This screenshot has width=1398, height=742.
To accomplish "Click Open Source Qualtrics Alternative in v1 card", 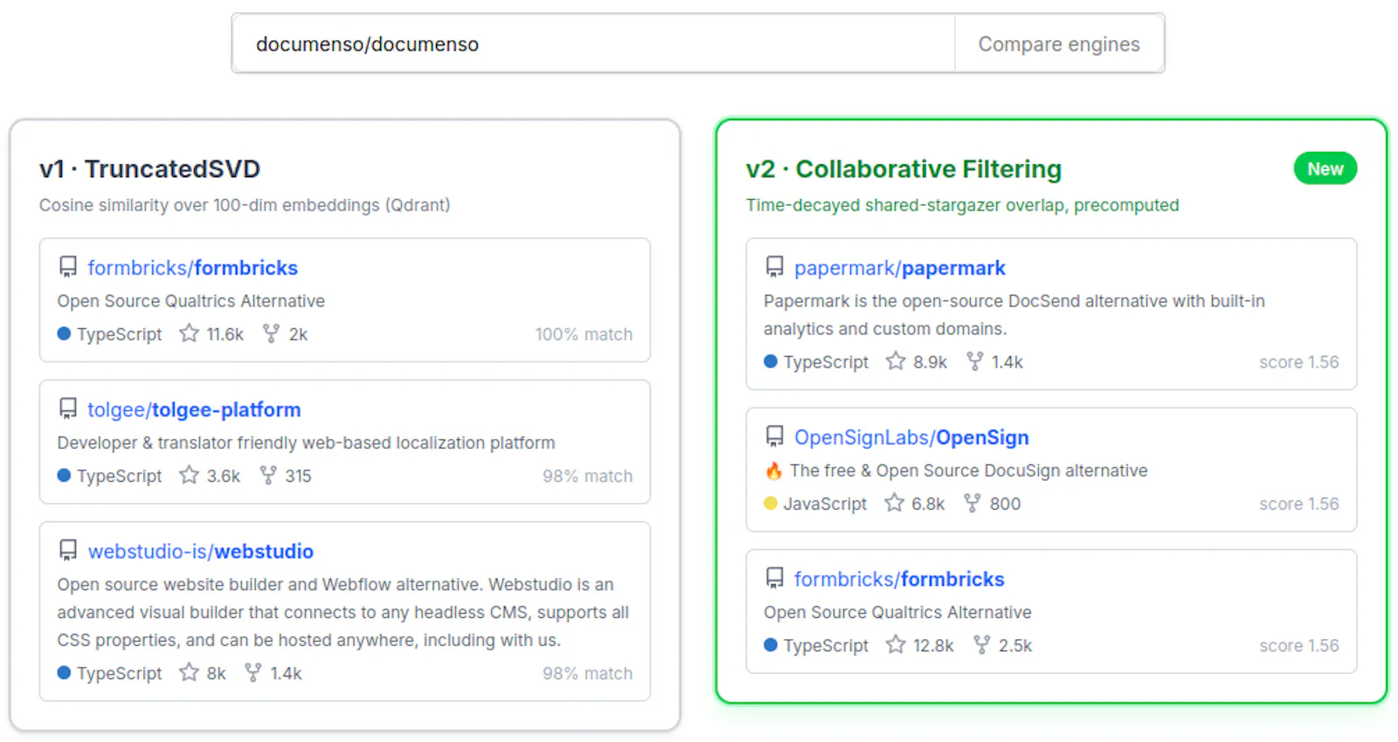I will [x=190, y=301].
